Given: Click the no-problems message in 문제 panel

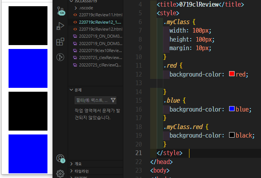Looking at the screenshot, I should [97, 114].
